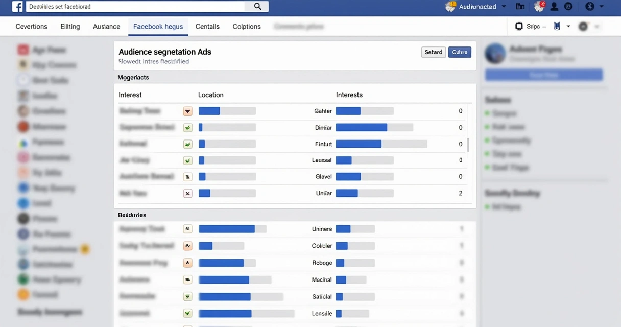621x327 pixels.
Task: Select the Centails tab
Action: (207, 26)
